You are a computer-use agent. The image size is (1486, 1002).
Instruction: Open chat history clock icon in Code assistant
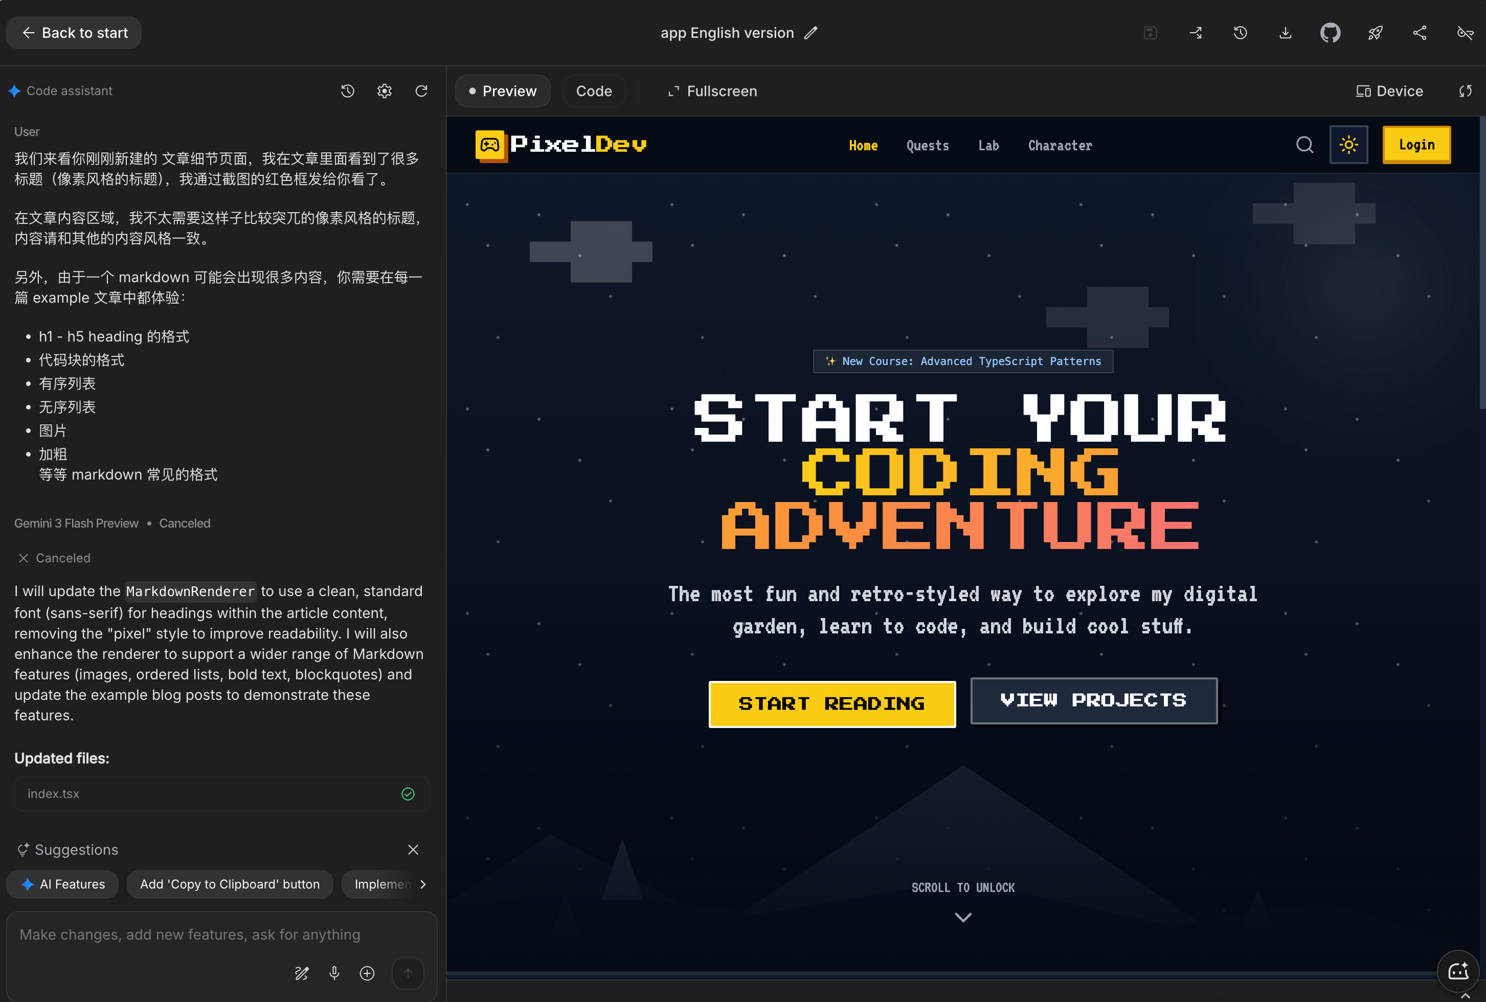(x=347, y=91)
